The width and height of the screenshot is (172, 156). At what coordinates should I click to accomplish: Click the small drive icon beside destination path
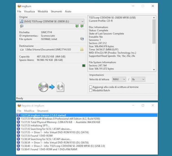pos(22,50)
